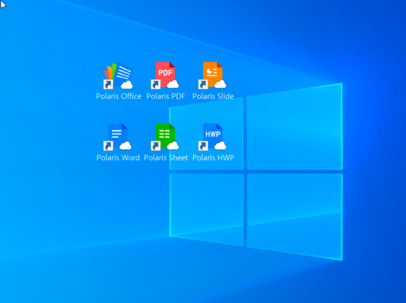The image size is (406, 303).
Task: Click the "Polaris Sheet" label text
Action: pos(166,158)
